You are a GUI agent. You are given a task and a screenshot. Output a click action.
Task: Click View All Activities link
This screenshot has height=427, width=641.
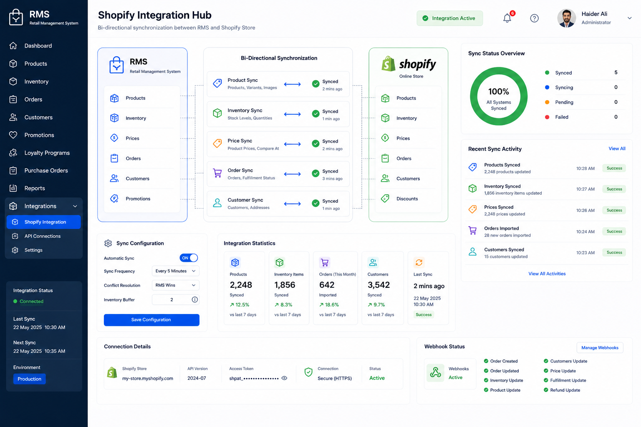547,274
